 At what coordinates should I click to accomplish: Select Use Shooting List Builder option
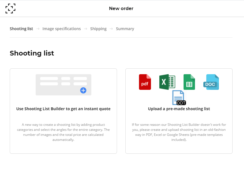pyautogui.click(x=63, y=109)
